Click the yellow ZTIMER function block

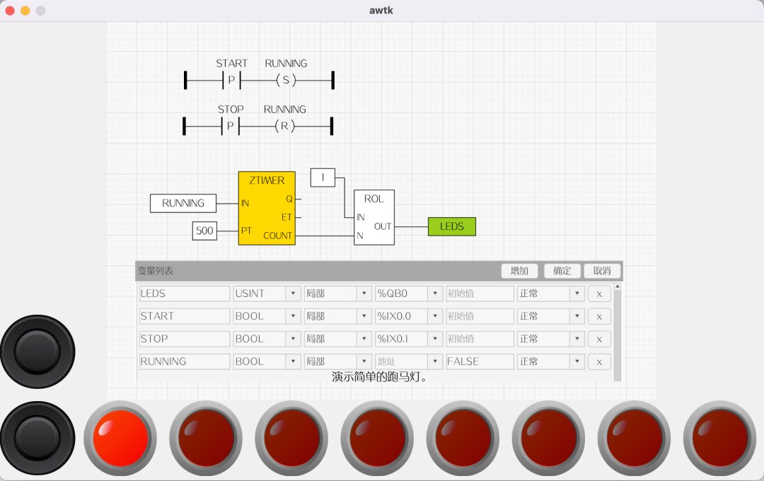click(x=267, y=208)
